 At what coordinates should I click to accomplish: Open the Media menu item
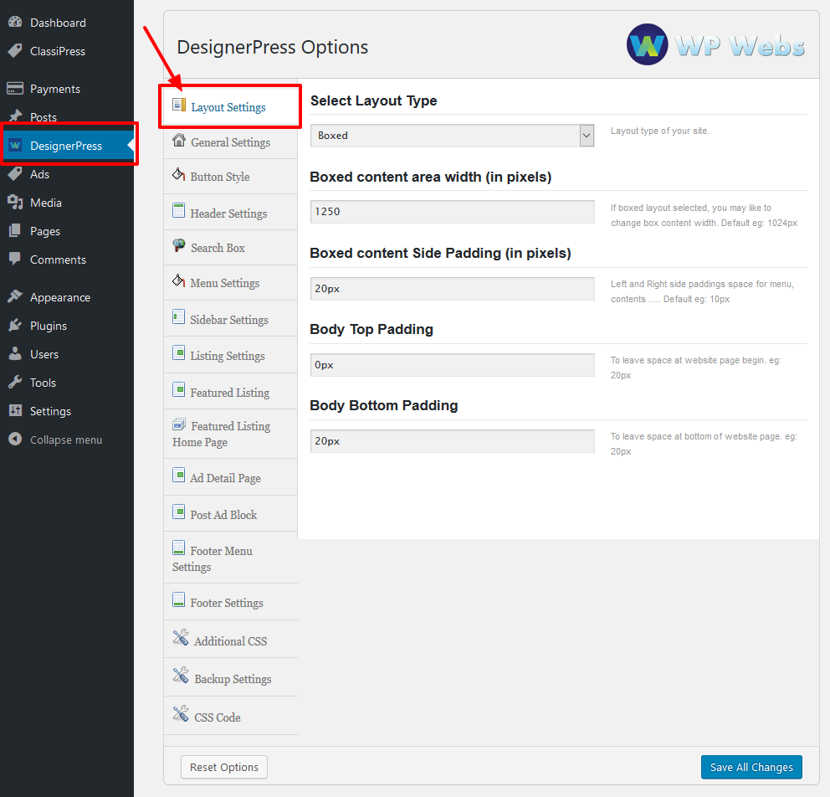point(67,203)
